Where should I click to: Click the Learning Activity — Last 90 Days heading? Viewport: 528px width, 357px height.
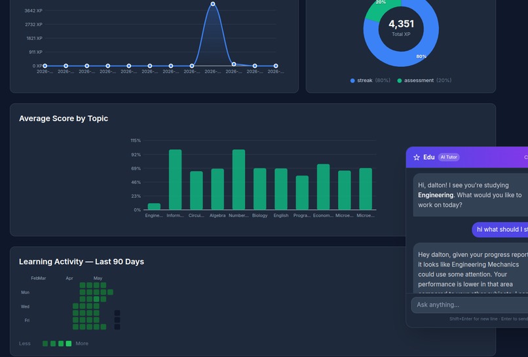pyautogui.click(x=81, y=261)
